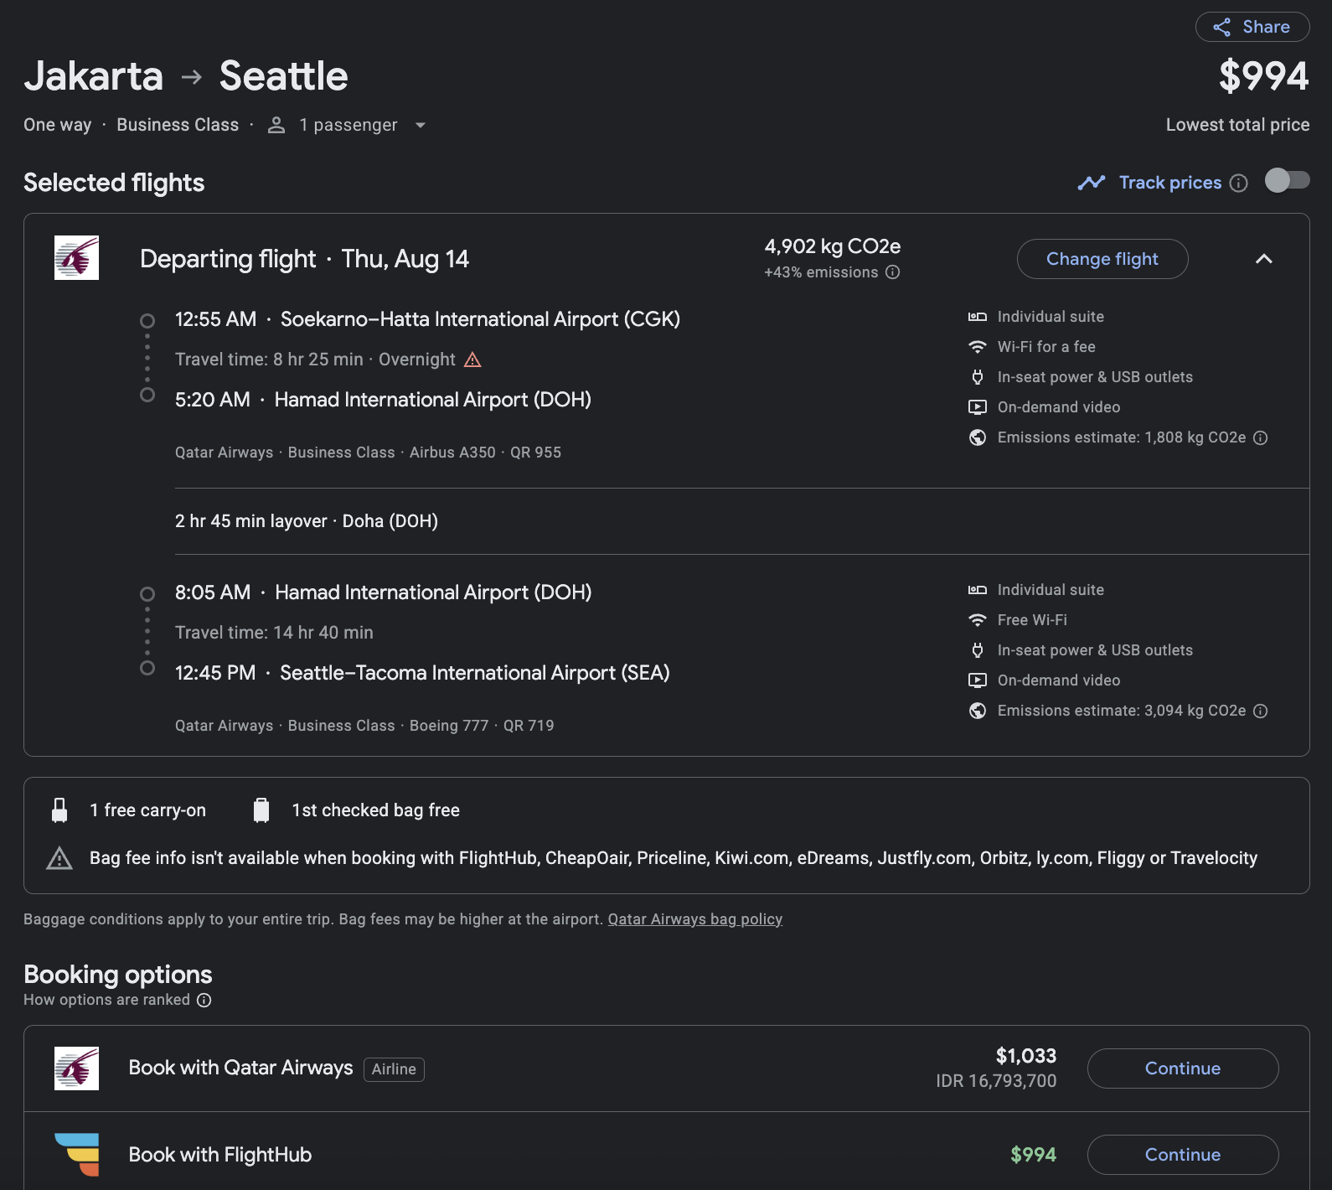Click the Free Wi-Fi icon

pyautogui.click(x=978, y=620)
